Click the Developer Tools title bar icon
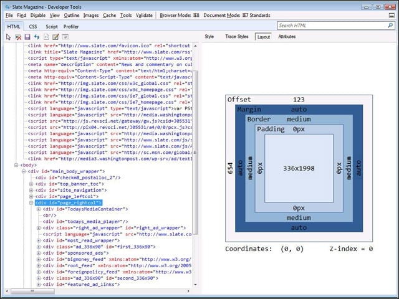Screen dimensions: 399x299 (x=7, y=7)
